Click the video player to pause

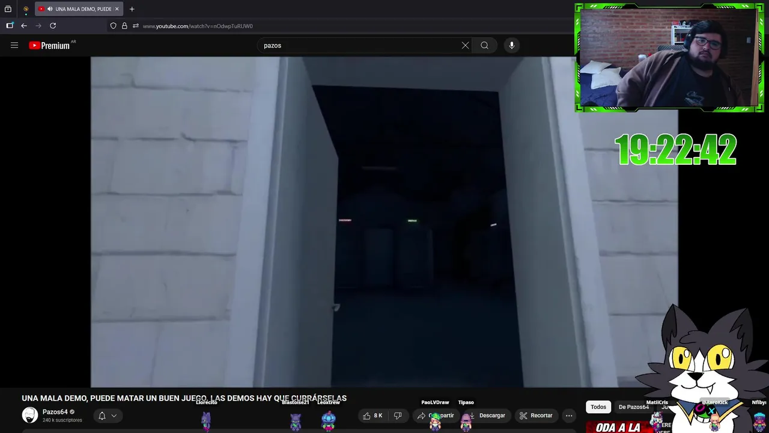(x=384, y=222)
